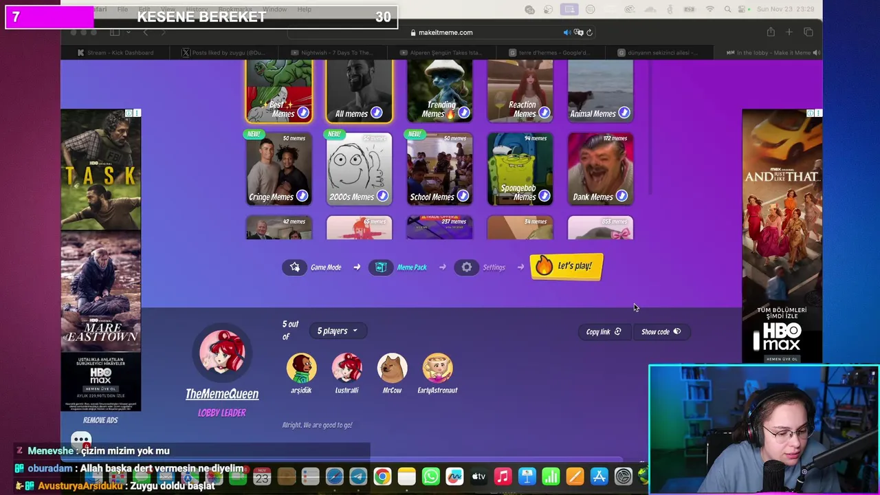Click arşidük player avatar

tap(301, 368)
